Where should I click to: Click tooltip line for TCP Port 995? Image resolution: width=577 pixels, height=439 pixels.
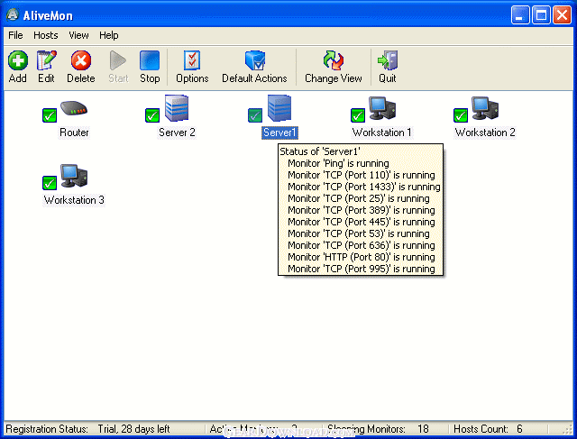pyautogui.click(x=362, y=269)
